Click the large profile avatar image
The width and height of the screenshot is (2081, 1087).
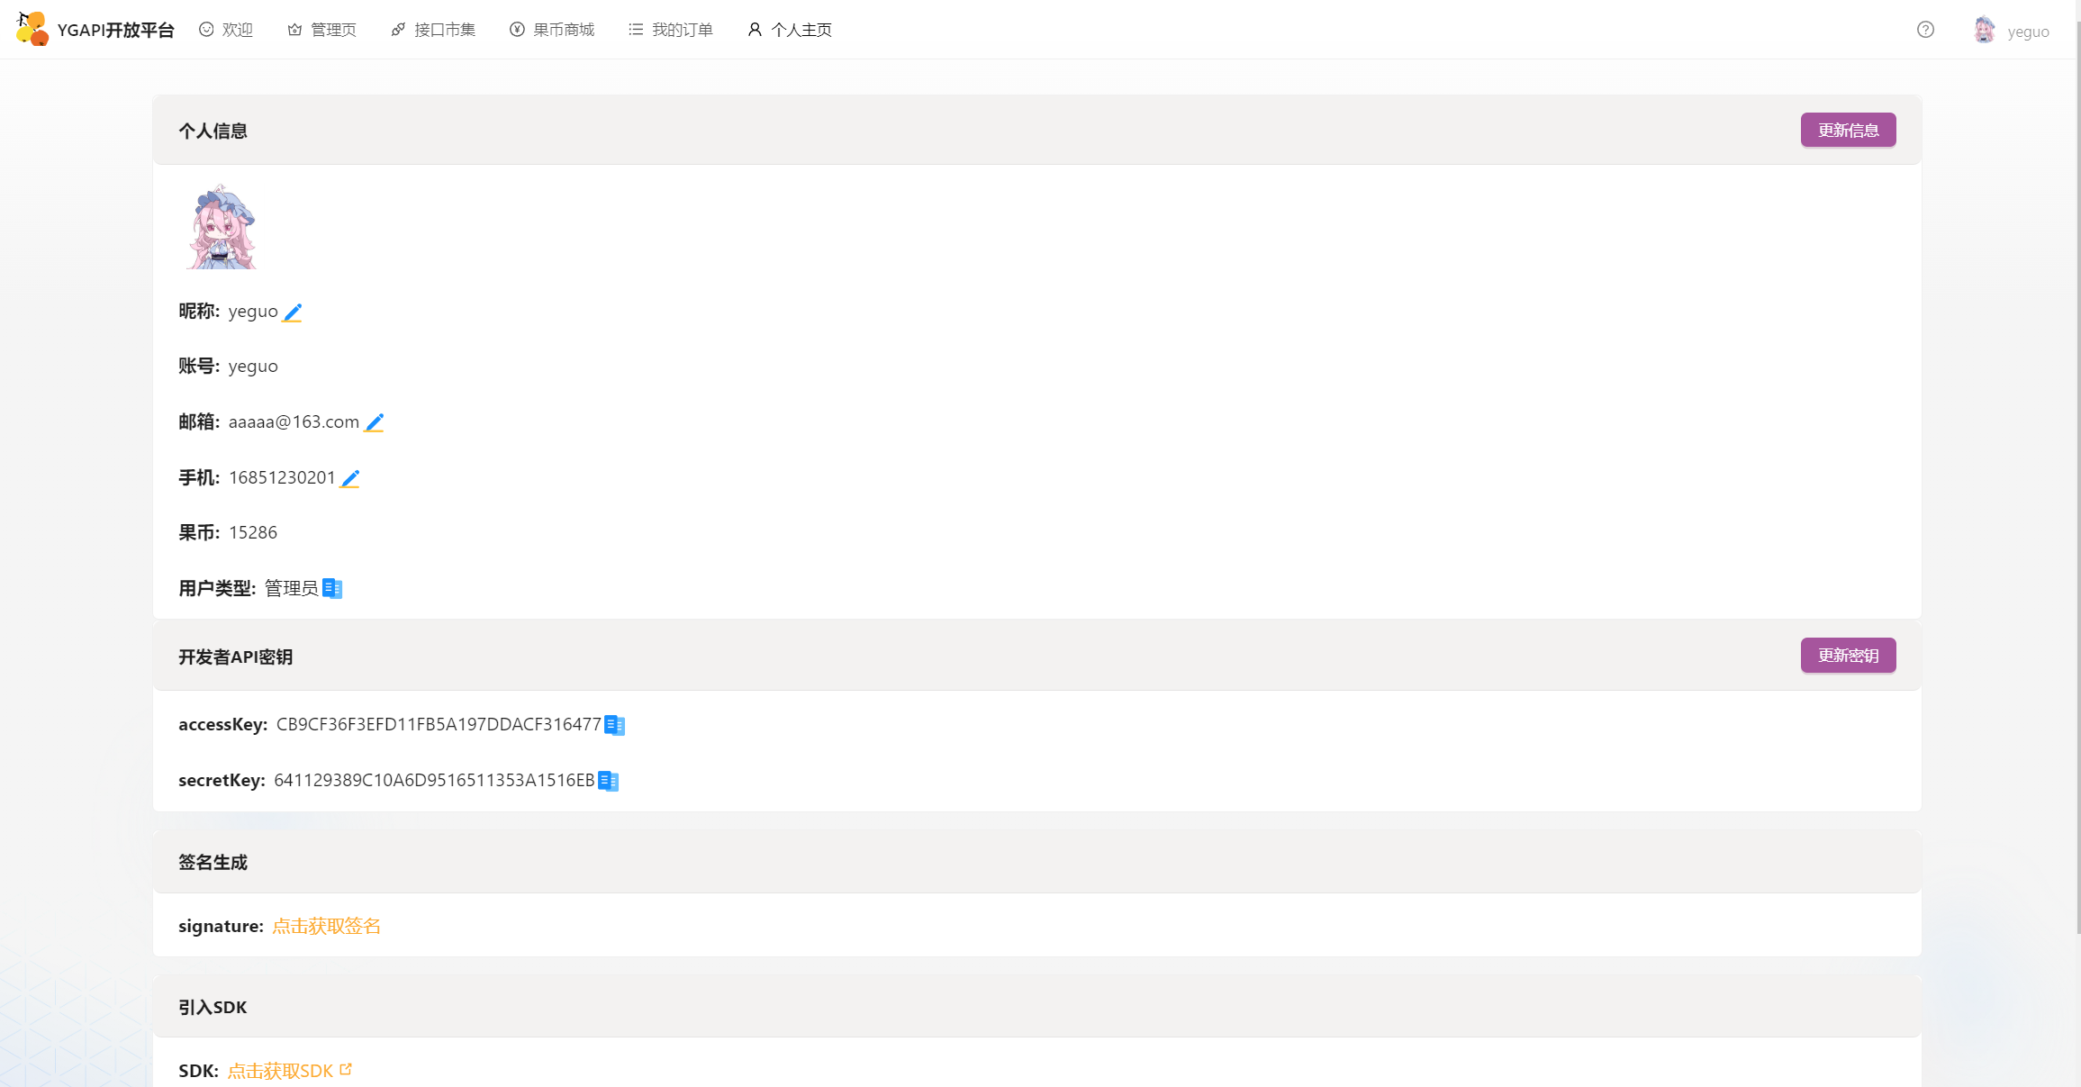point(222,228)
